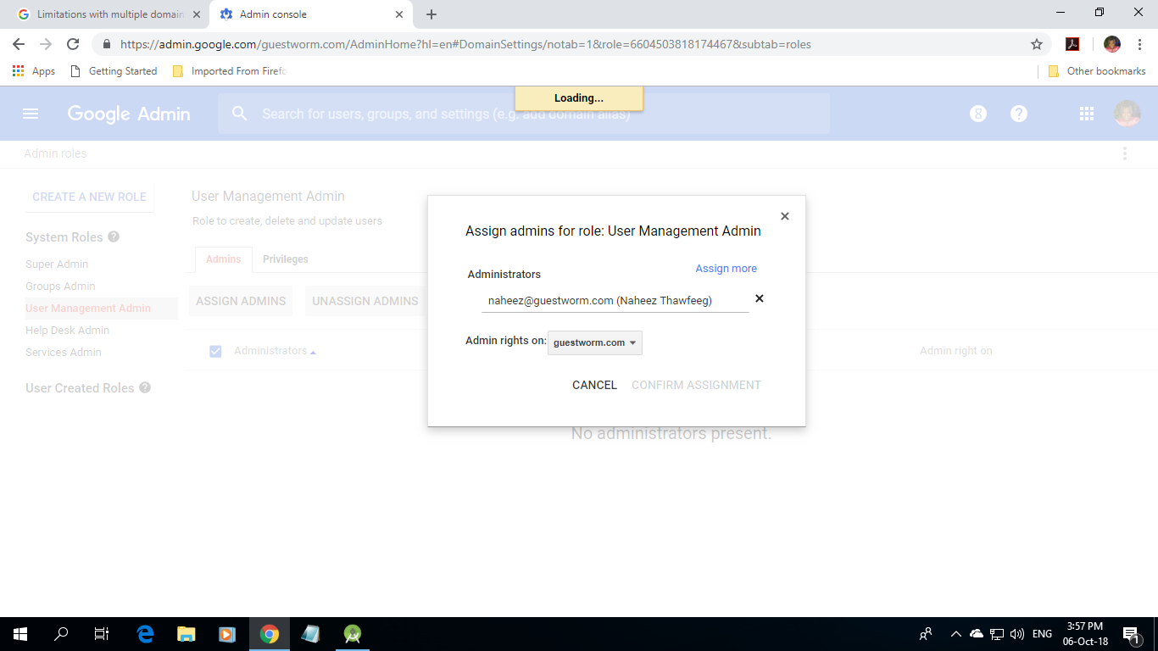Click the CANCEL button in the dialog
Screen dimensions: 1158x651
(594, 385)
